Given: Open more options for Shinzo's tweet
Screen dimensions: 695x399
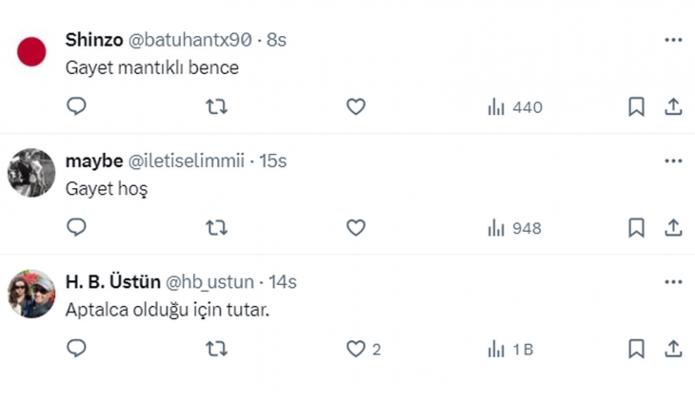Looking at the screenshot, I should 673,40.
